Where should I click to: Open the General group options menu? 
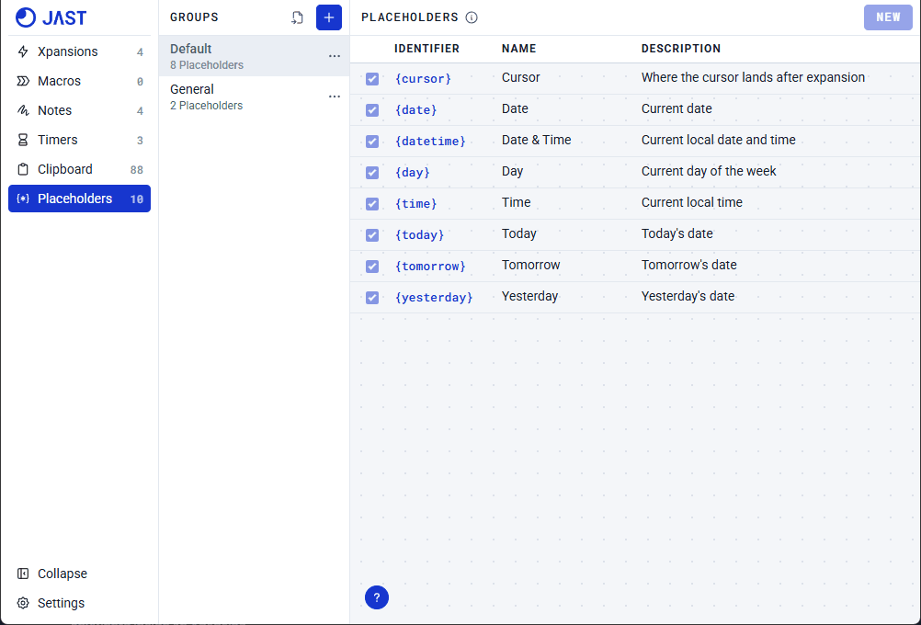coord(335,97)
